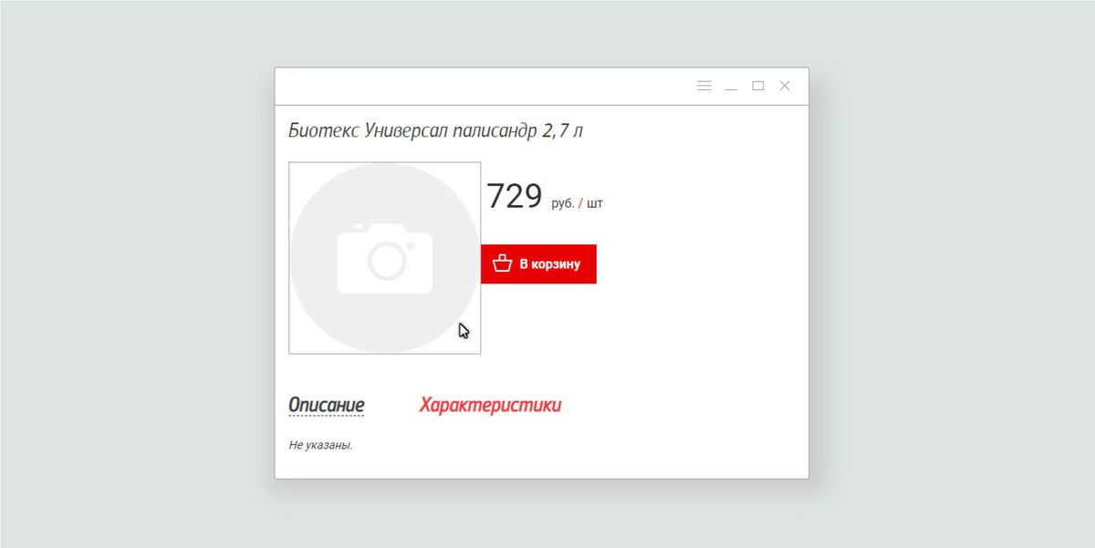Click the руб. / шт unit label
Image resolution: width=1095 pixels, height=548 pixels.
577,203
